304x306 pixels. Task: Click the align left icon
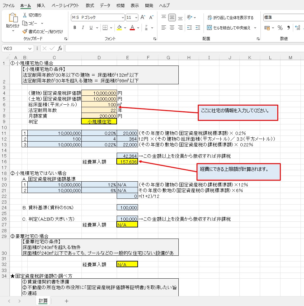164,28
